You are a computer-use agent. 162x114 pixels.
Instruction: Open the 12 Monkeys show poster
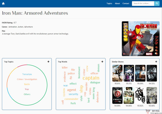[x=117, y=96]
